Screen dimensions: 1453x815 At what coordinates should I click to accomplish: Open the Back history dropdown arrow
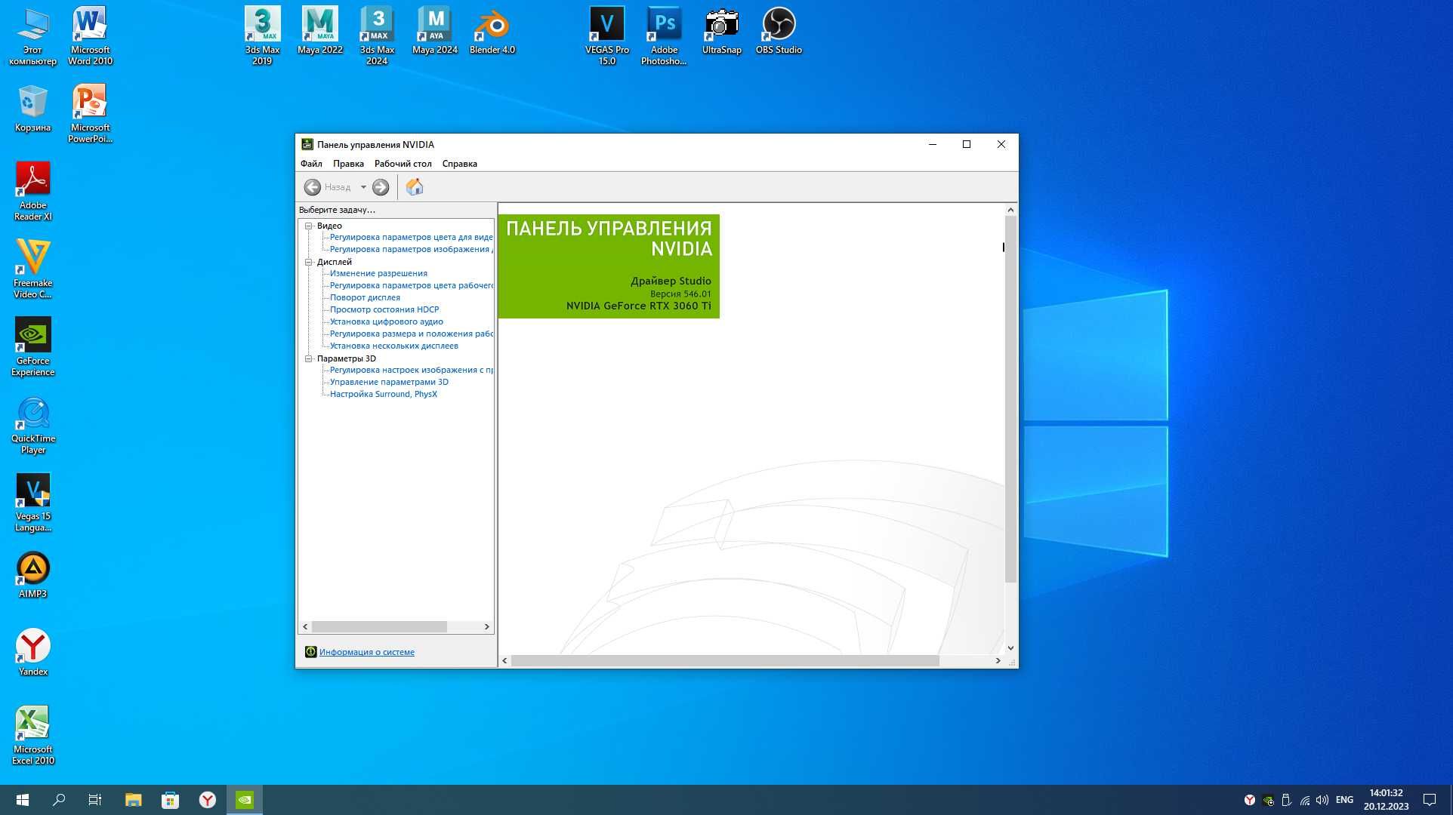[363, 187]
